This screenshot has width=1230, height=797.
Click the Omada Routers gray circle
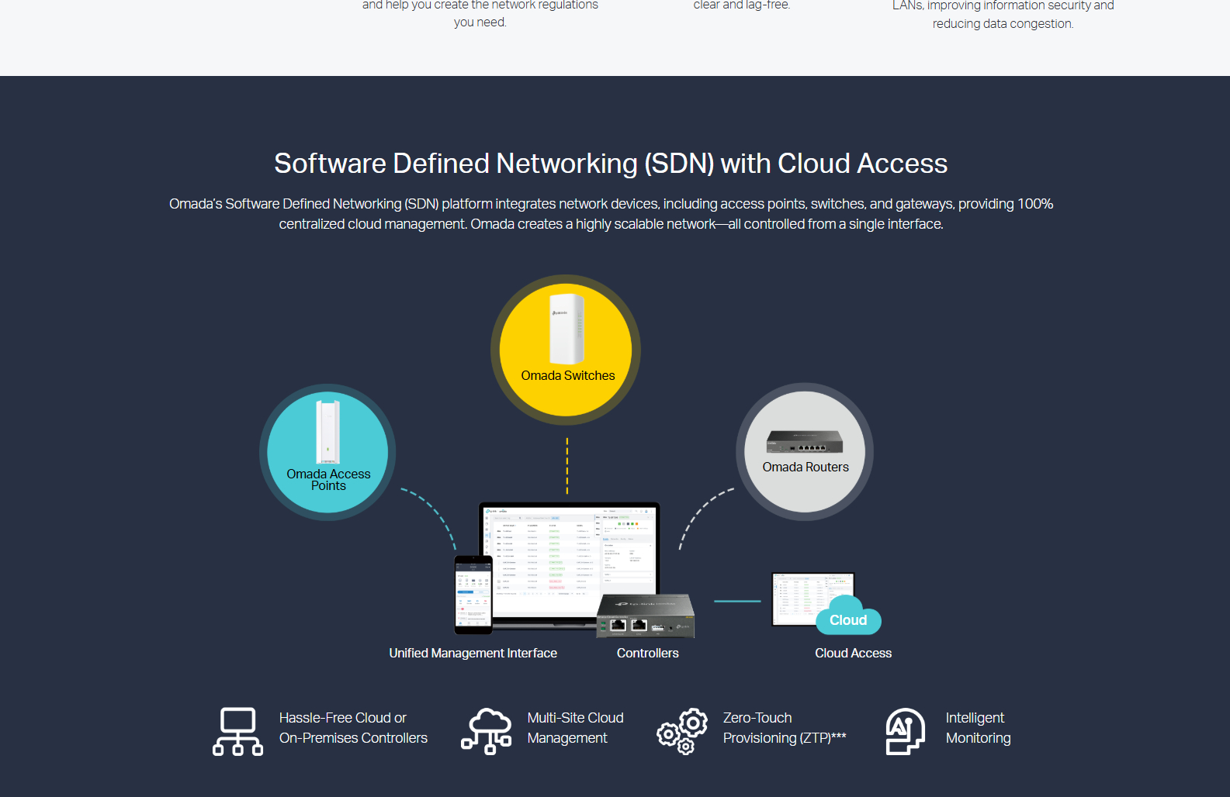[805, 452]
